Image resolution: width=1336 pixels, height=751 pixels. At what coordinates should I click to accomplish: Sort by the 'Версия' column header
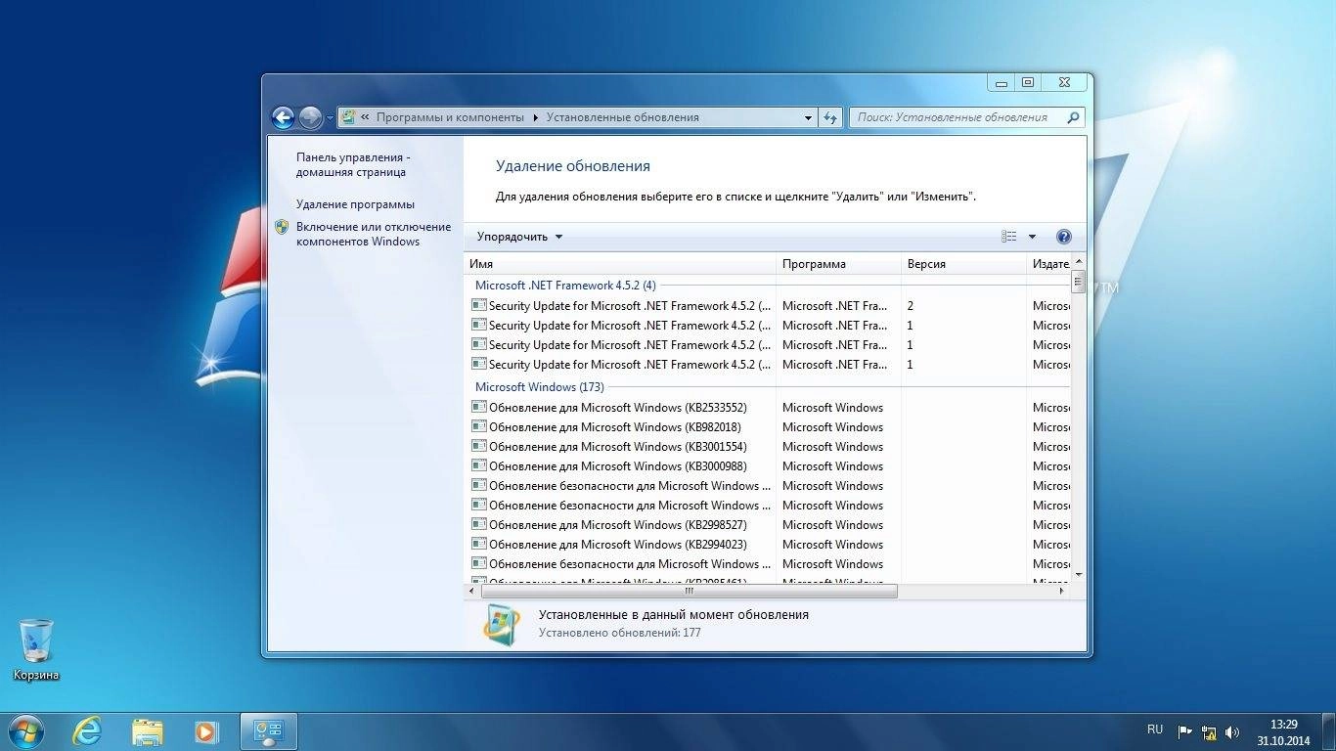click(963, 264)
